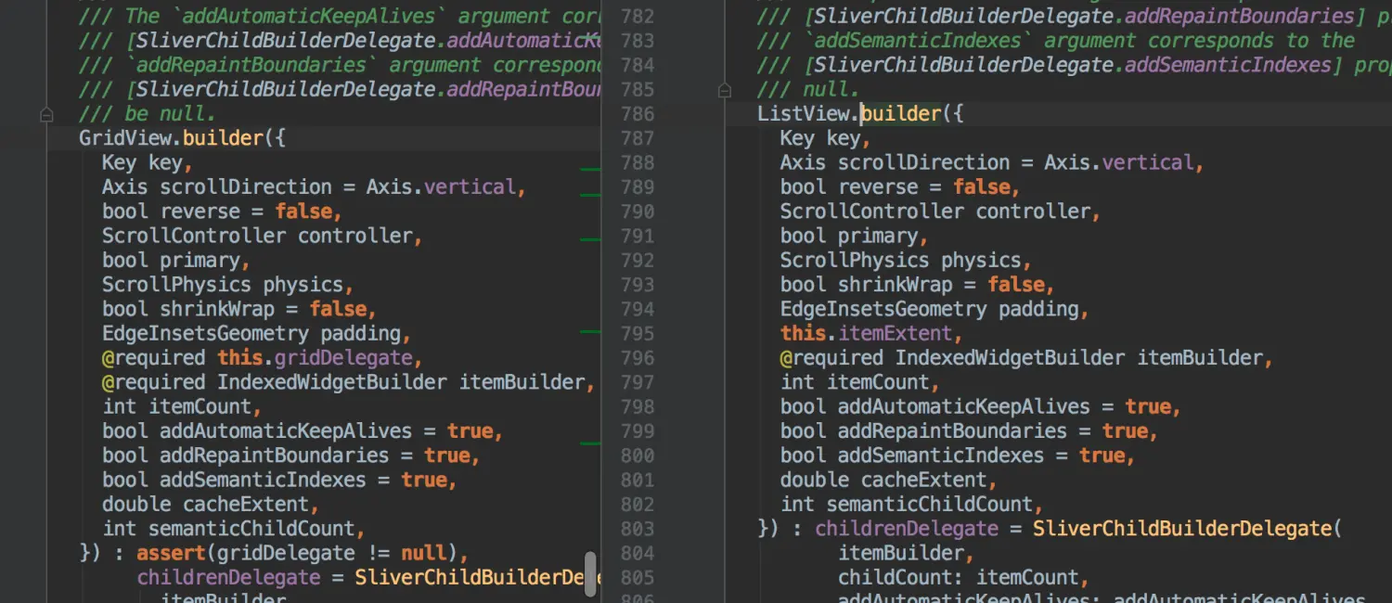Image resolution: width=1392 pixels, height=603 pixels.
Task: Click 'int semanticChildCount,' in the left pane
Action: pos(234,529)
